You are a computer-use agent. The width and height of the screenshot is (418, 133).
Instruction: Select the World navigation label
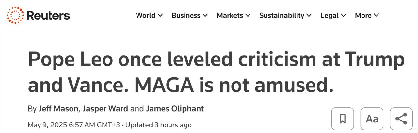pyautogui.click(x=145, y=15)
